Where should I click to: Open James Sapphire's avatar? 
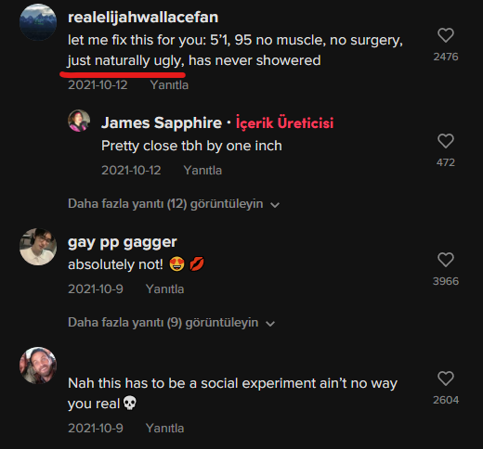pyautogui.click(x=79, y=121)
